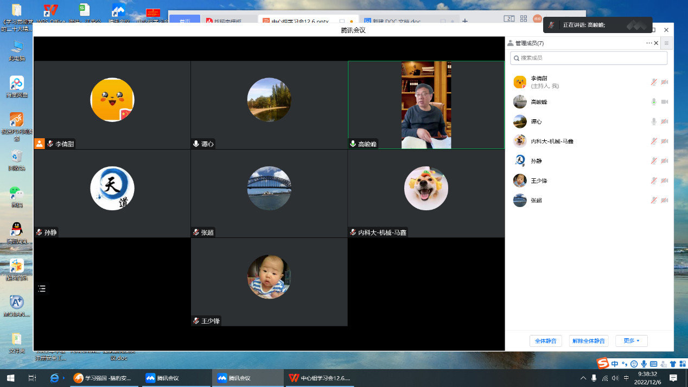This screenshot has width=688, height=387.
Task: Click the orange host icon on 李倩甜's tile
Action: pos(40,144)
